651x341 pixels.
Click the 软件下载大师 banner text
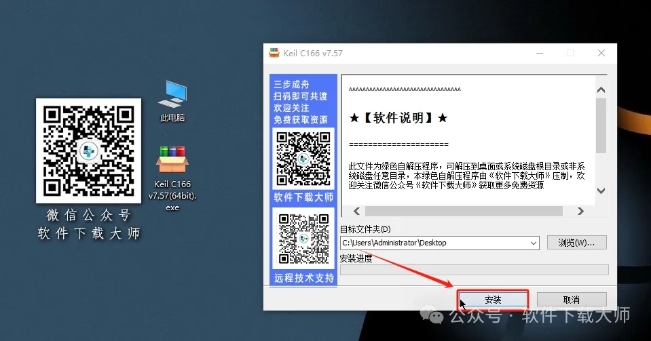coord(303,197)
